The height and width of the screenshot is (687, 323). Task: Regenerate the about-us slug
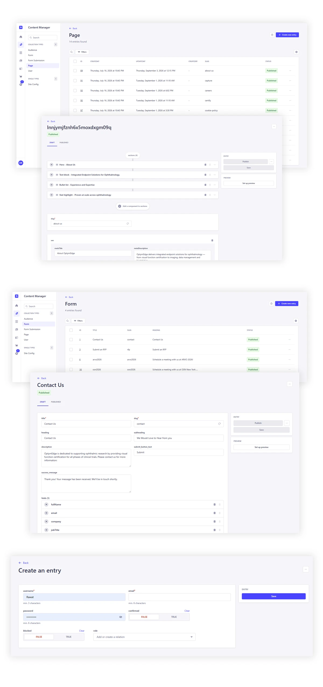[x=128, y=224]
